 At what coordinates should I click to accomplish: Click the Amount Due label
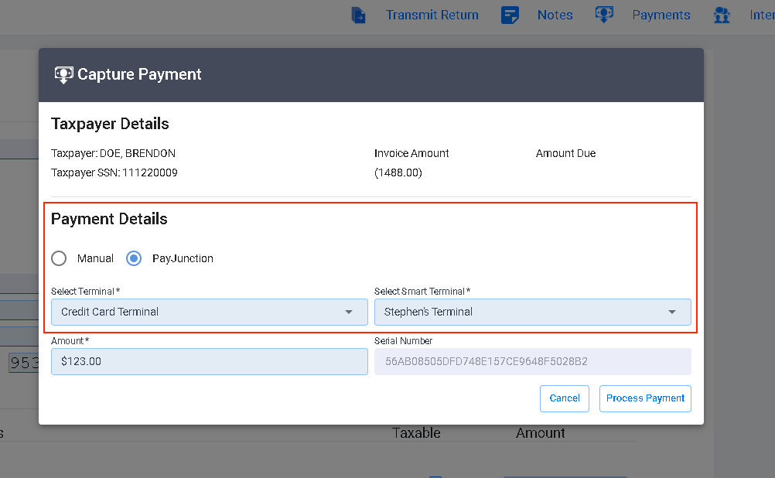click(x=565, y=153)
